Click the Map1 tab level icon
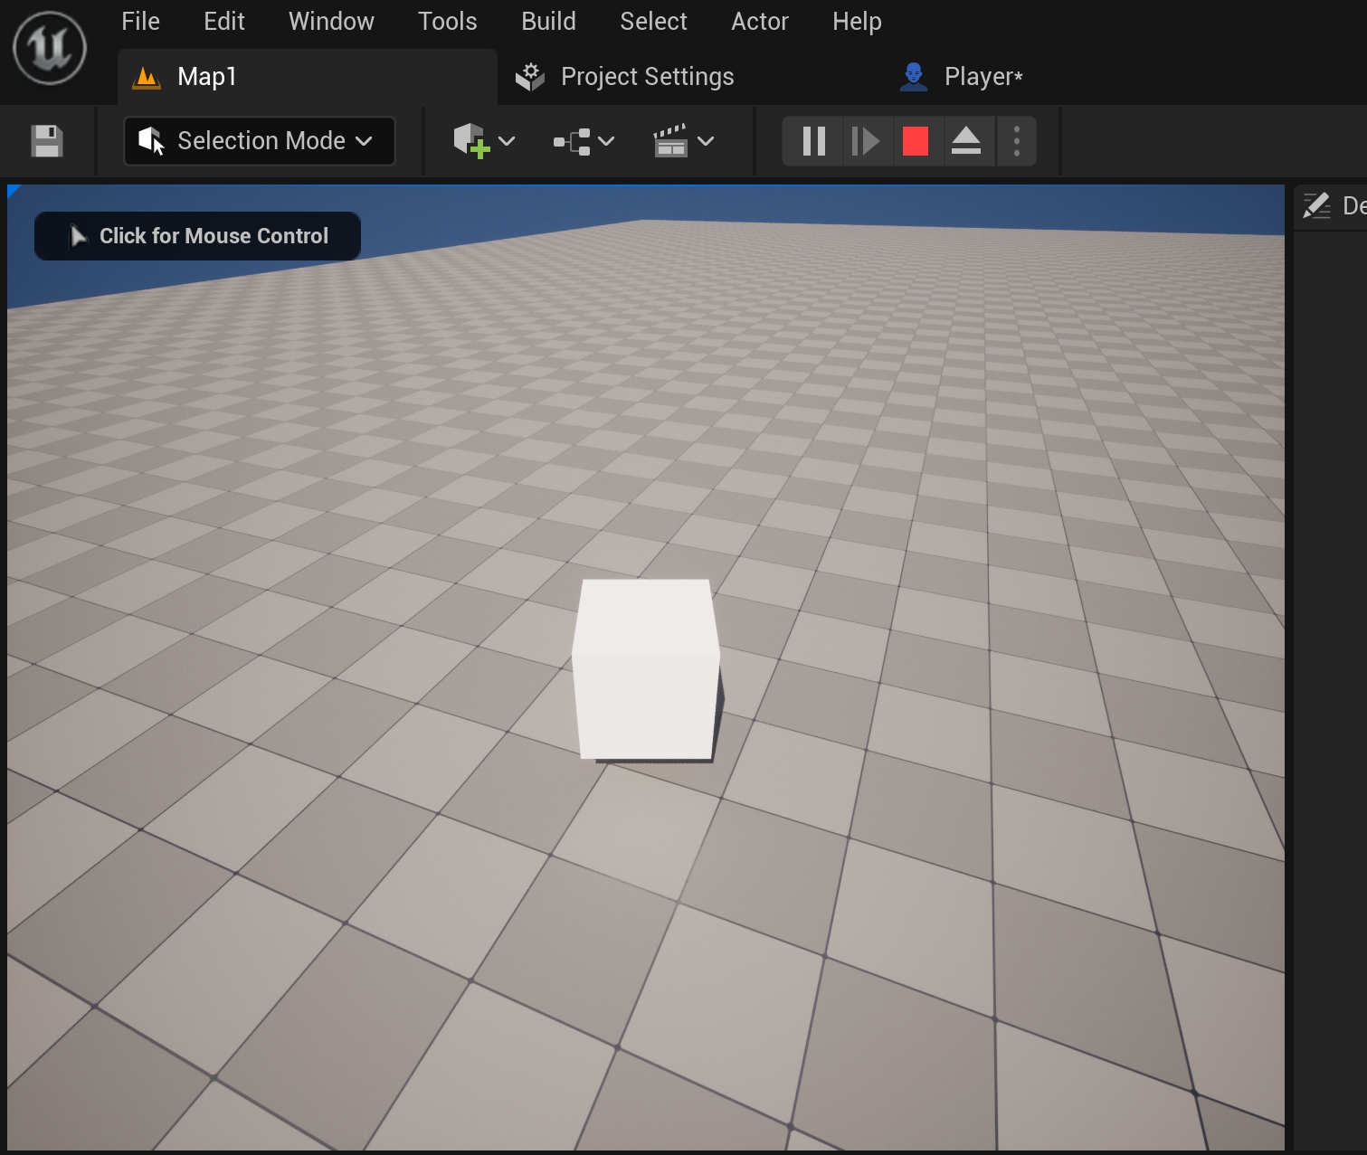 147,78
